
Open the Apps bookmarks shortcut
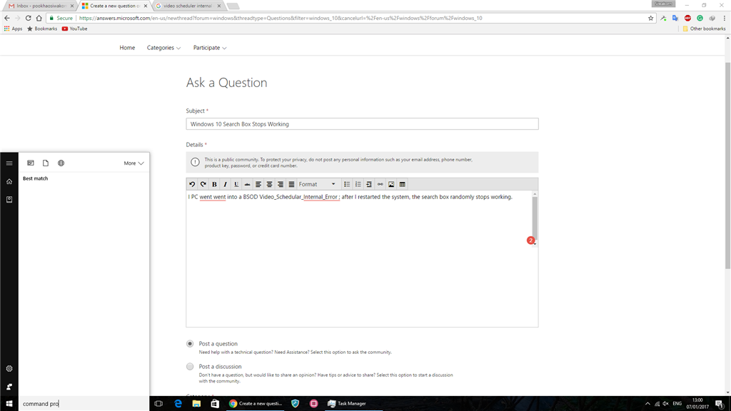13,29
